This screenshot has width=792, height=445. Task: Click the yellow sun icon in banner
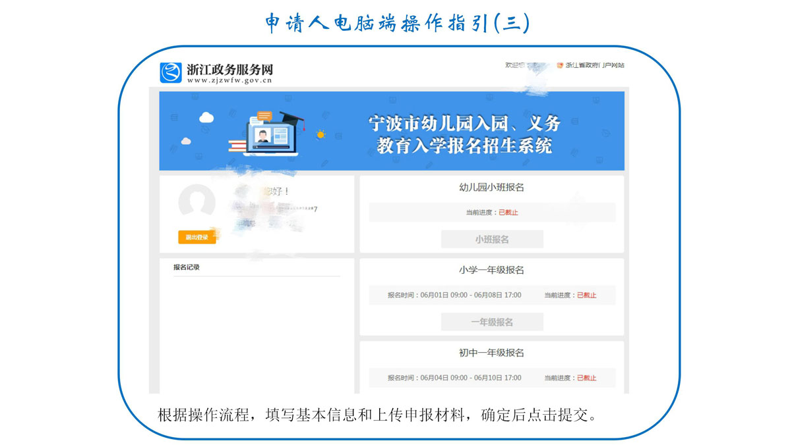pyautogui.click(x=320, y=134)
